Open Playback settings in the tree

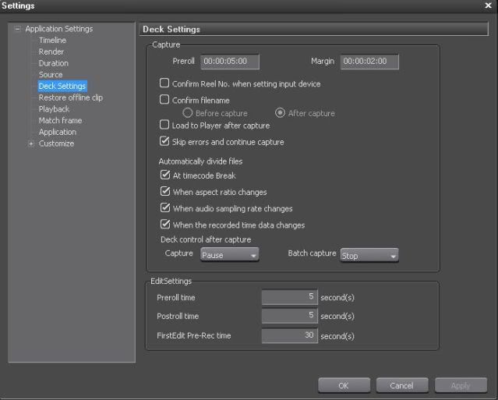pos(54,109)
